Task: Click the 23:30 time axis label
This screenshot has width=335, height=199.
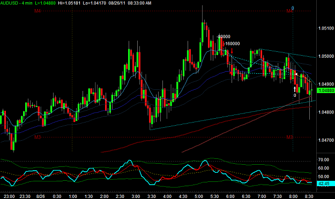Action: point(25,196)
